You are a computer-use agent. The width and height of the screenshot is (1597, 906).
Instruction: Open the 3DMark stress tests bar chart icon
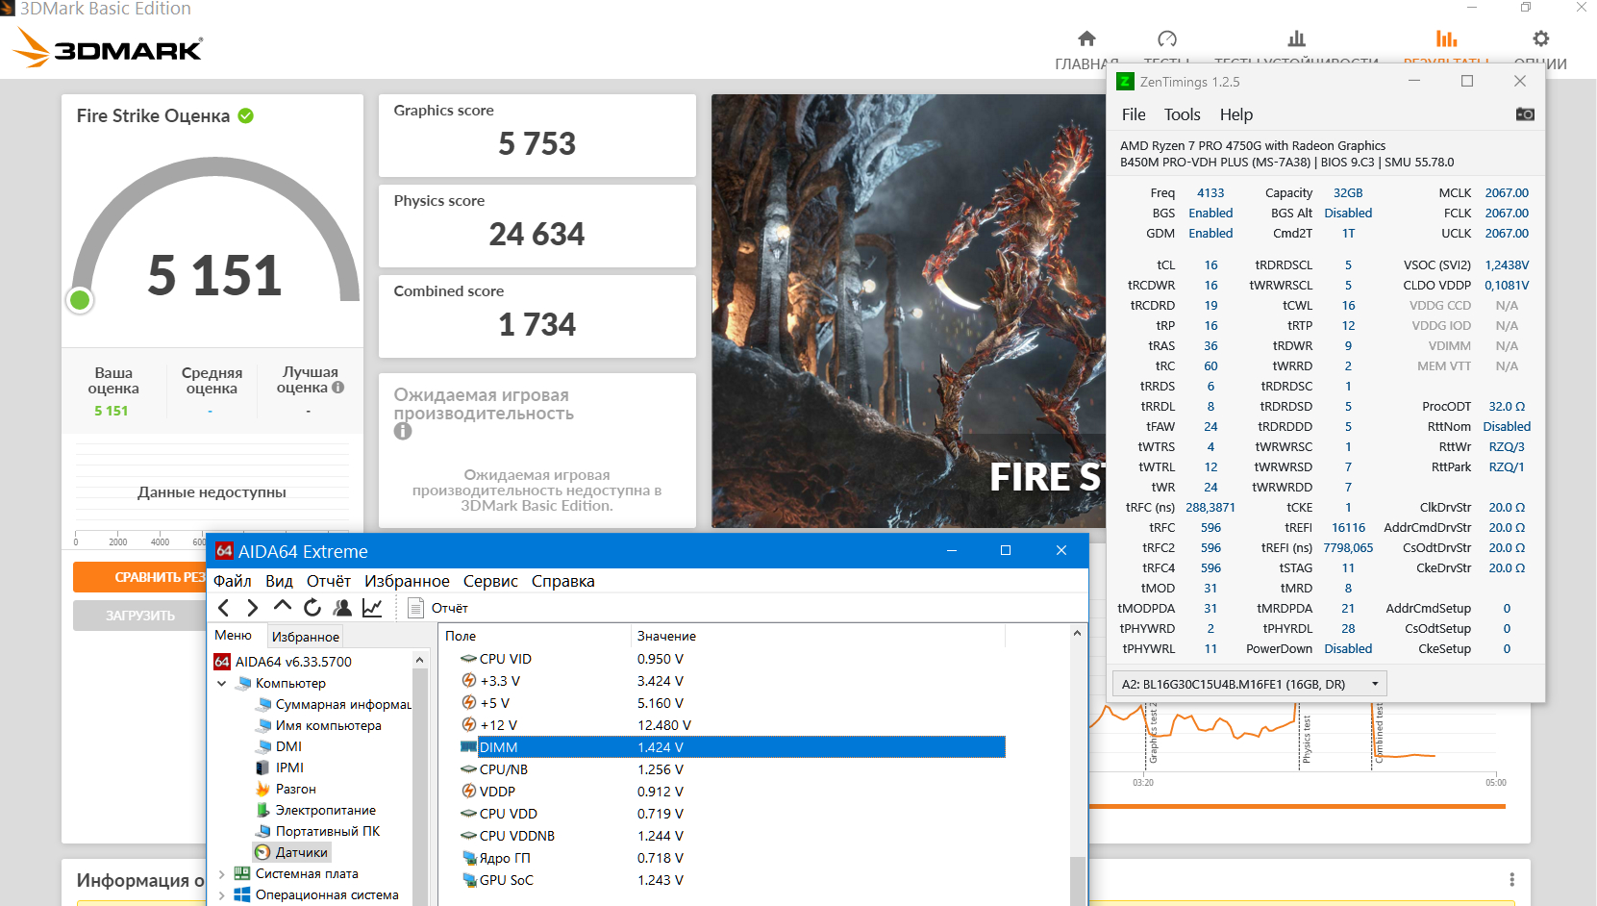pos(1297,38)
